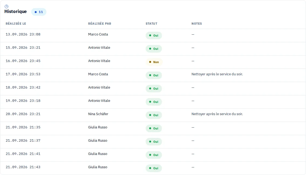Image resolution: width=306 pixels, height=175 pixels.
Task: Click the RÉALISÉE PAR column header
Action: (100, 24)
